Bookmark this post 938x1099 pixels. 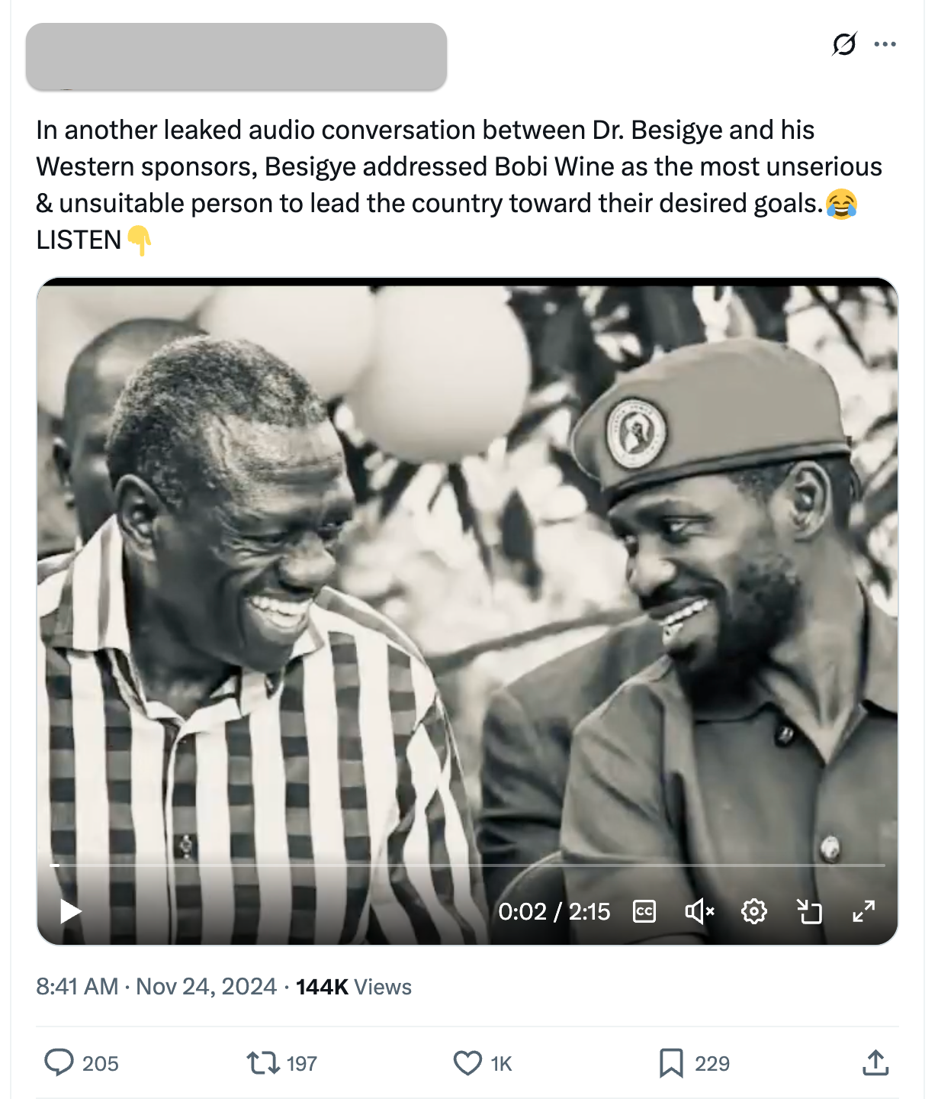[x=671, y=1062]
